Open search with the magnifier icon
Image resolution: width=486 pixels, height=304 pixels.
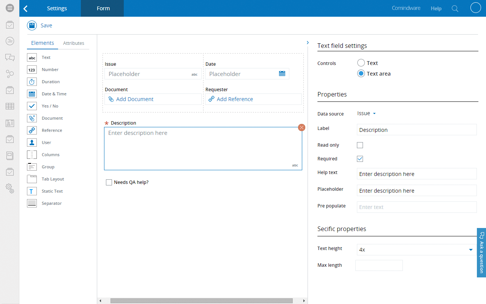(455, 8)
